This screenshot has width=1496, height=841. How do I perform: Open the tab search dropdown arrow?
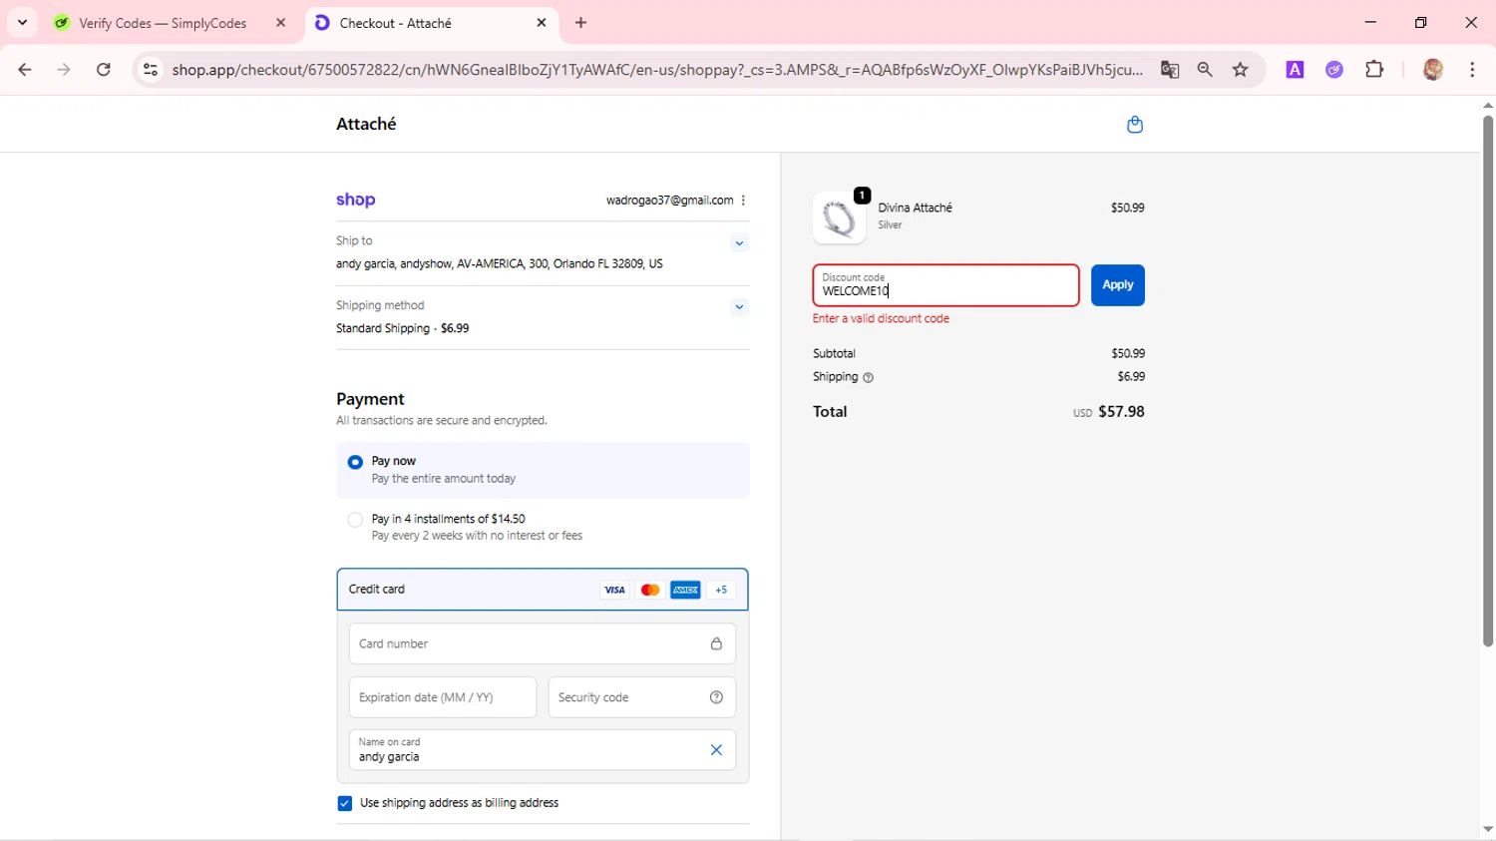tap(22, 23)
